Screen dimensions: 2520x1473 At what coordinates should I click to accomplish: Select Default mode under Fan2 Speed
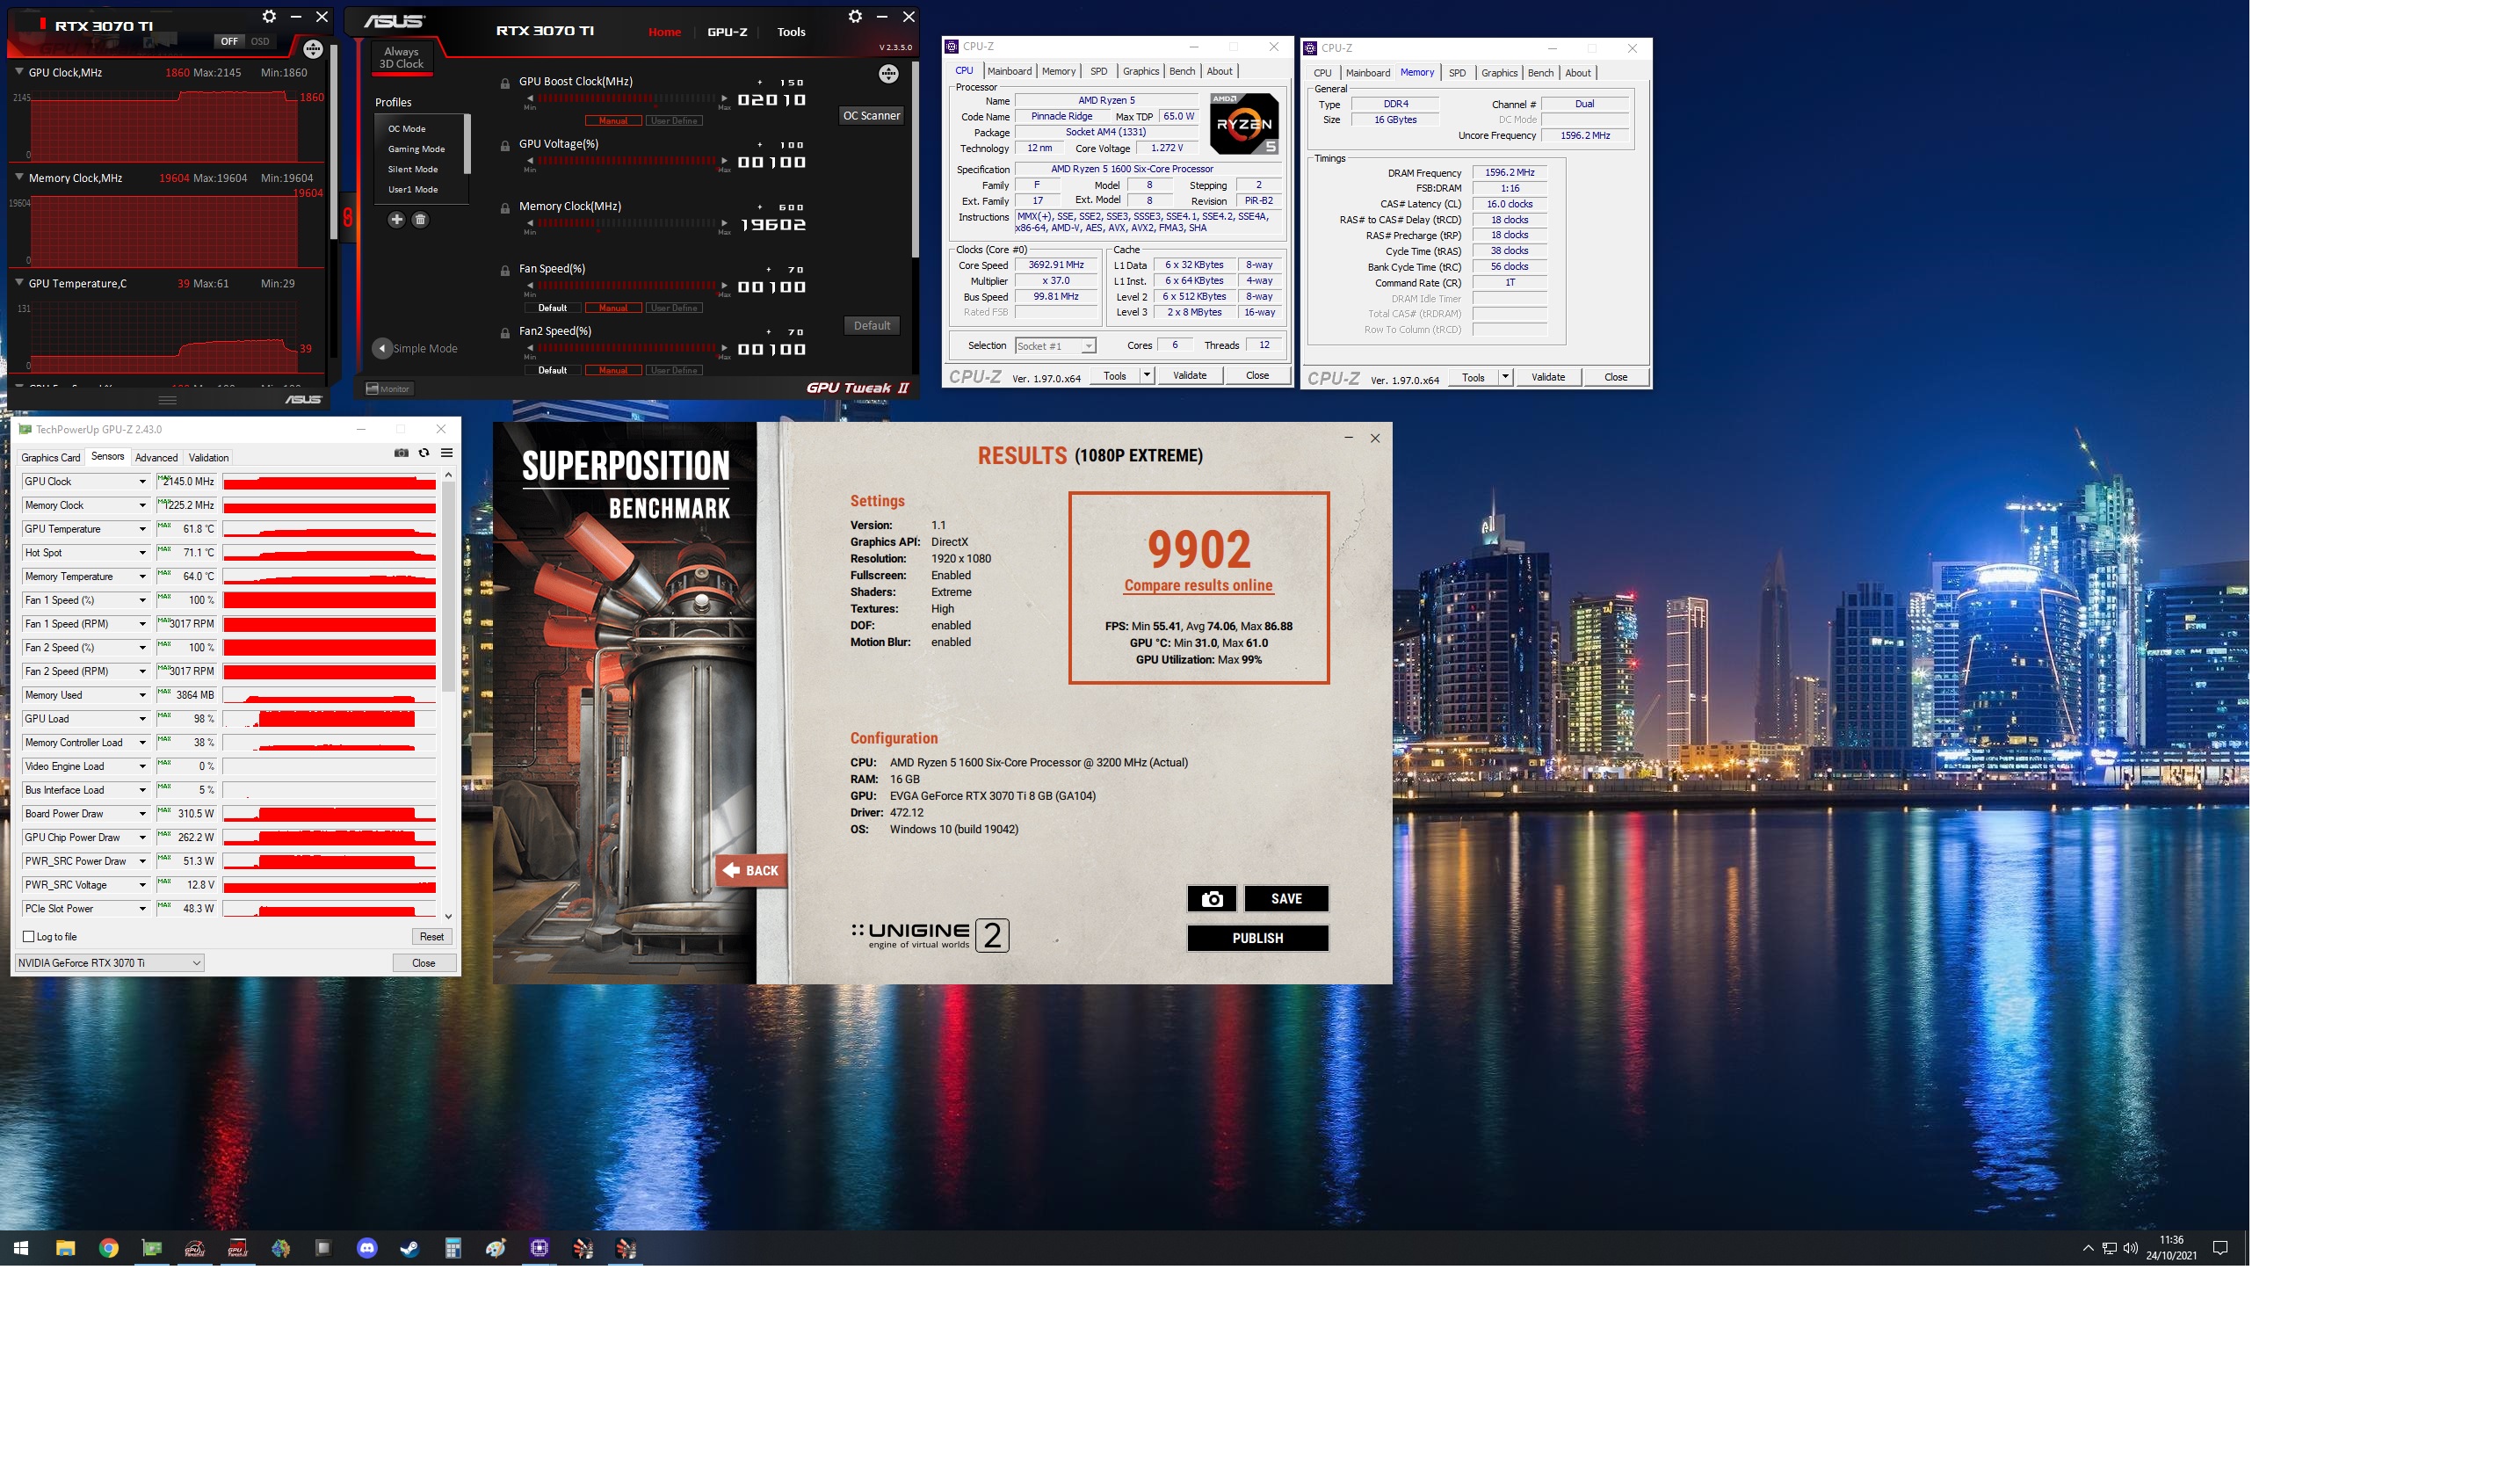552,371
